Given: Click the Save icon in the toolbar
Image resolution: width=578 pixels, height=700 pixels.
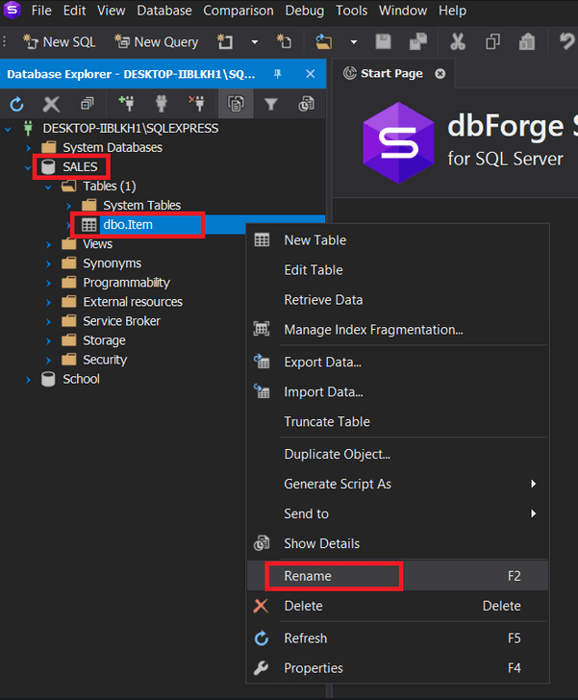Looking at the screenshot, I should [x=383, y=42].
